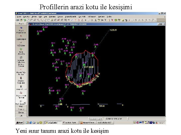Click the zoom-in magnifier toolbar icon

pyautogui.click(x=38, y=20)
